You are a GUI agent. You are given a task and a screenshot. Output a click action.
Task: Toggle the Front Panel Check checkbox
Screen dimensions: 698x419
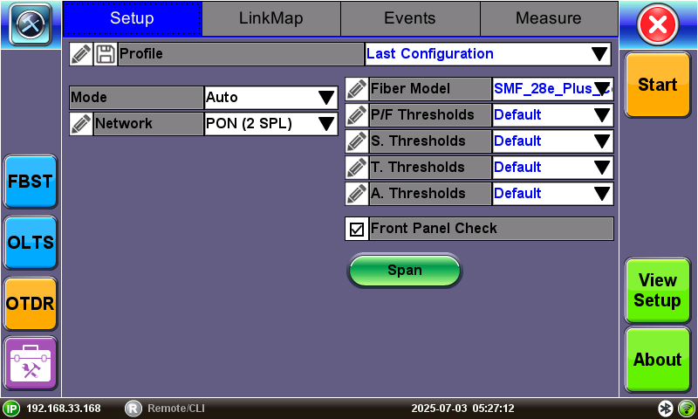click(x=357, y=229)
